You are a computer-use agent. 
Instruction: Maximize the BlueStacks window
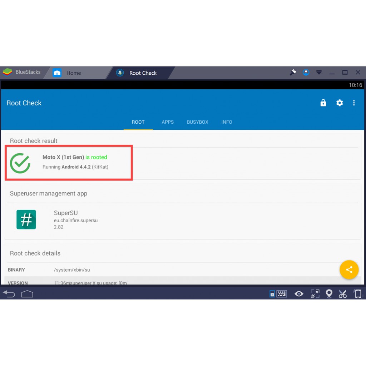pyautogui.click(x=345, y=73)
